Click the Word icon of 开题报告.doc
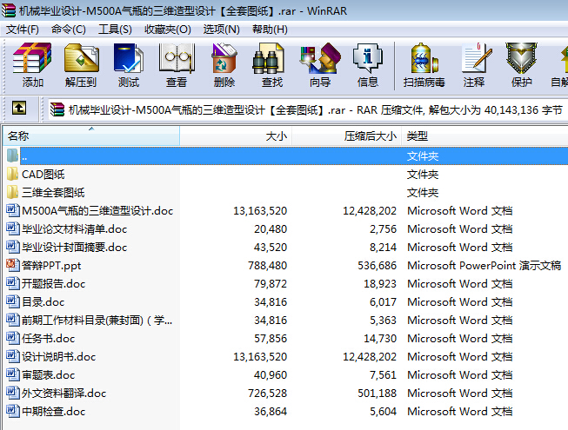568x430 pixels. click(13, 283)
